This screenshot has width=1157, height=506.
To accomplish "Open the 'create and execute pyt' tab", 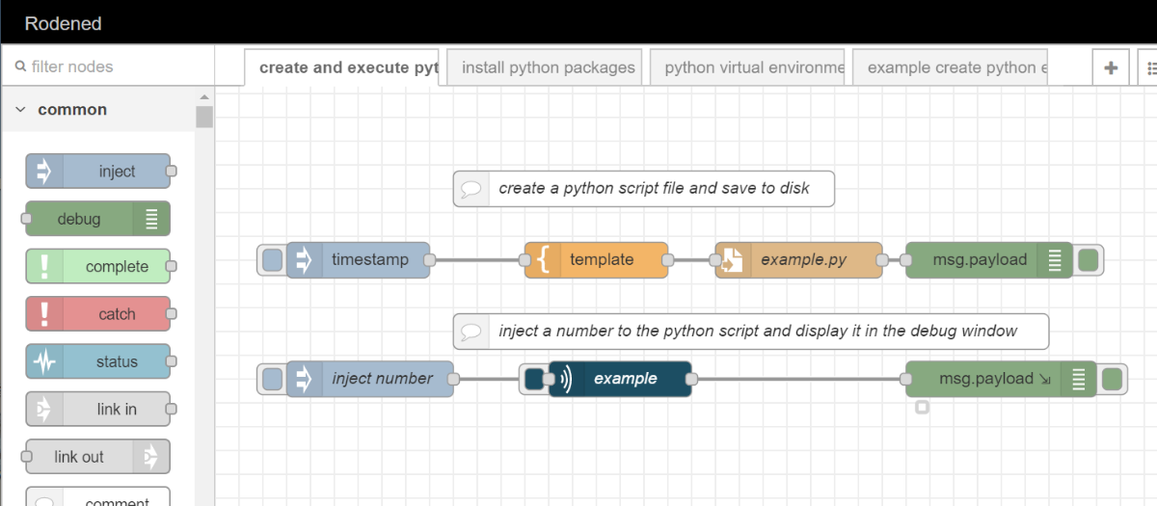I will [x=341, y=67].
